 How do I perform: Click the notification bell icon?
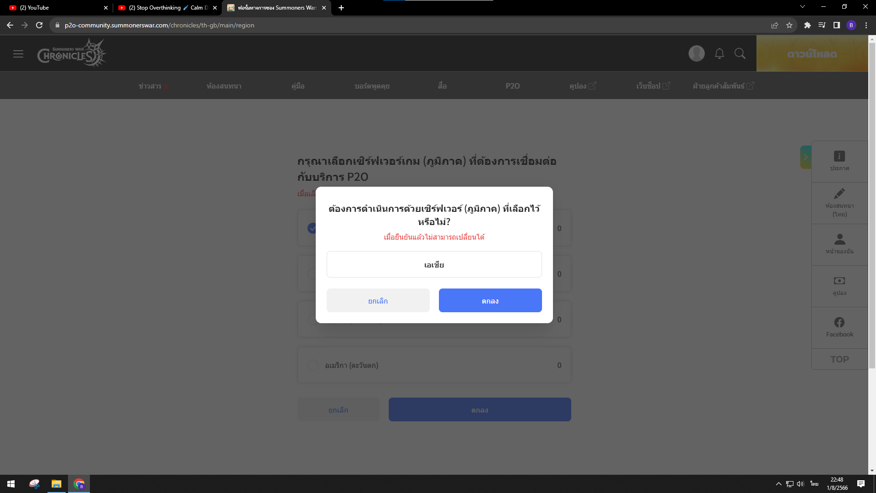720,54
